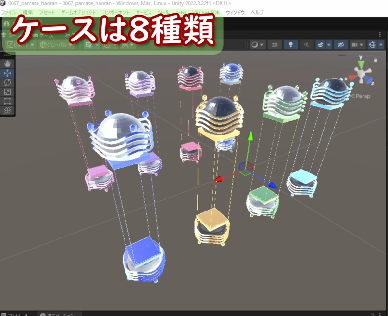Activate the Rotate tool
Image resolution: width=388 pixels, height=316 pixels.
pos(7,82)
